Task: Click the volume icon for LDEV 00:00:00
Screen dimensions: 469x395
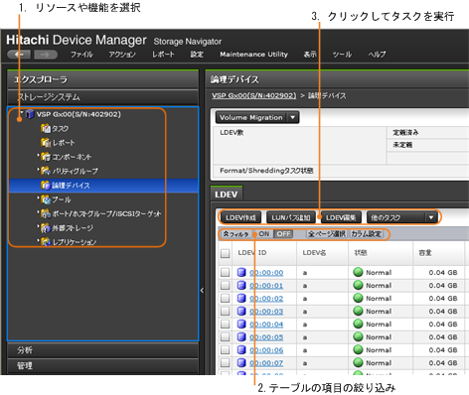Action: click(x=241, y=272)
